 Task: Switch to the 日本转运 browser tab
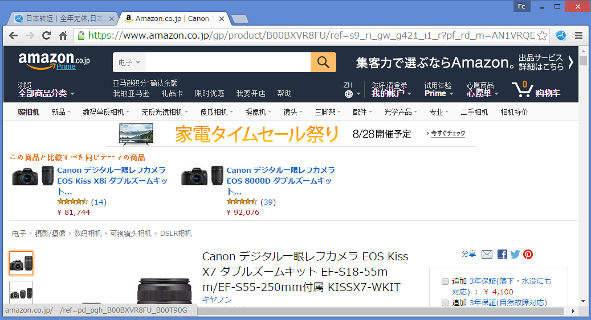coord(64,19)
